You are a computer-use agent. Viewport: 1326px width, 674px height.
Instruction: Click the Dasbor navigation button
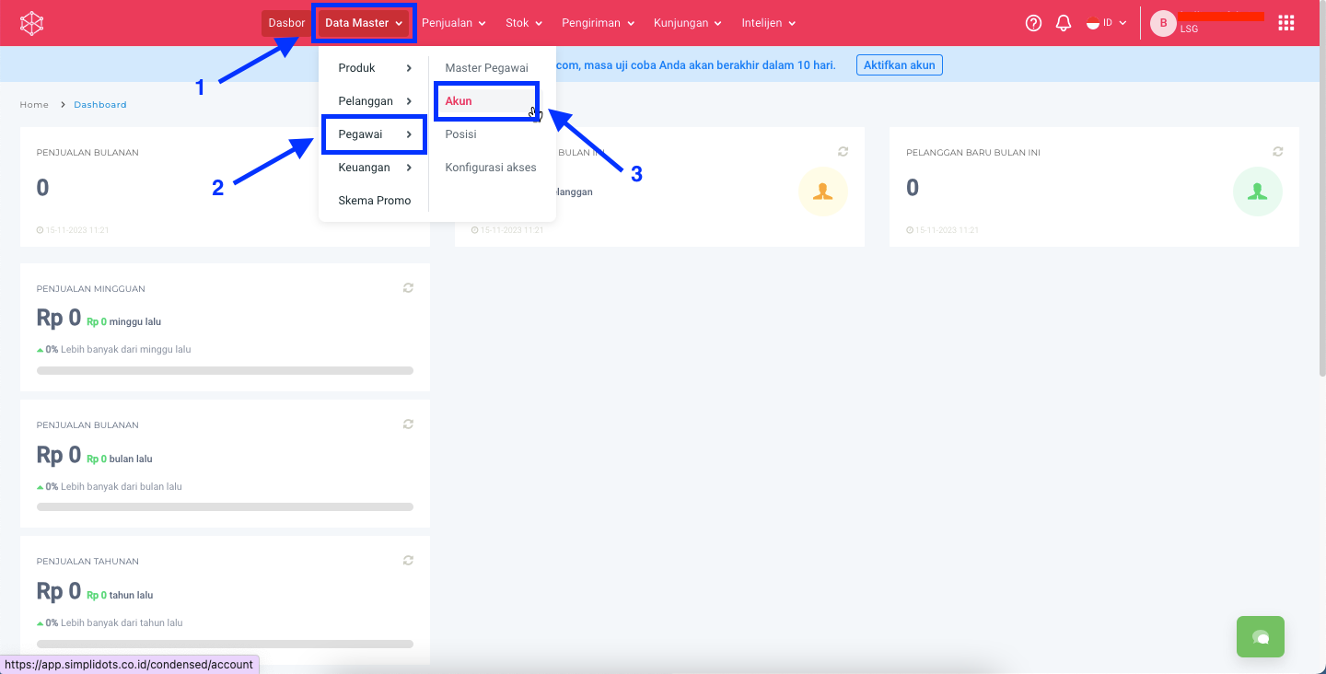286,24
